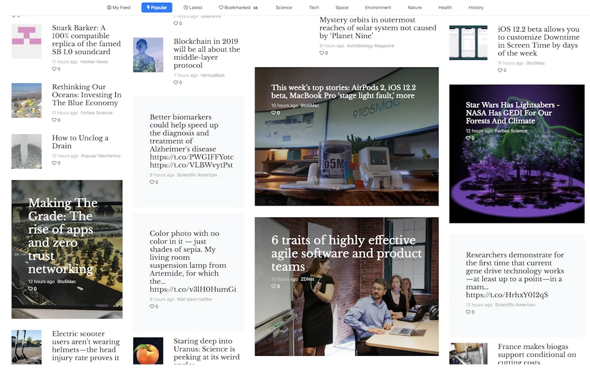Click the Forbes Science source under Rethinking Oceans
This screenshot has height=372, width=590.
coord(96,113)
